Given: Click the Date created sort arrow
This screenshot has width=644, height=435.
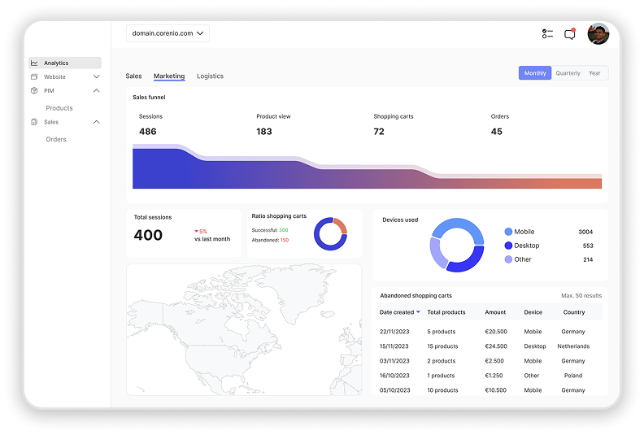Looking at the screenshot, I should click(418, 312).
